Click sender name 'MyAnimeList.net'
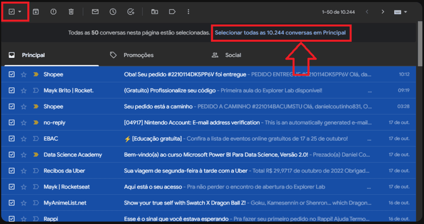 [65, 203]
